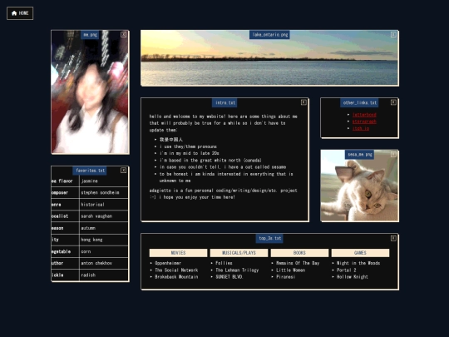Viewport: 449px width, 337px height.
Task: Click the cat called sesame bullet
Action: click(x=223, y=167)
